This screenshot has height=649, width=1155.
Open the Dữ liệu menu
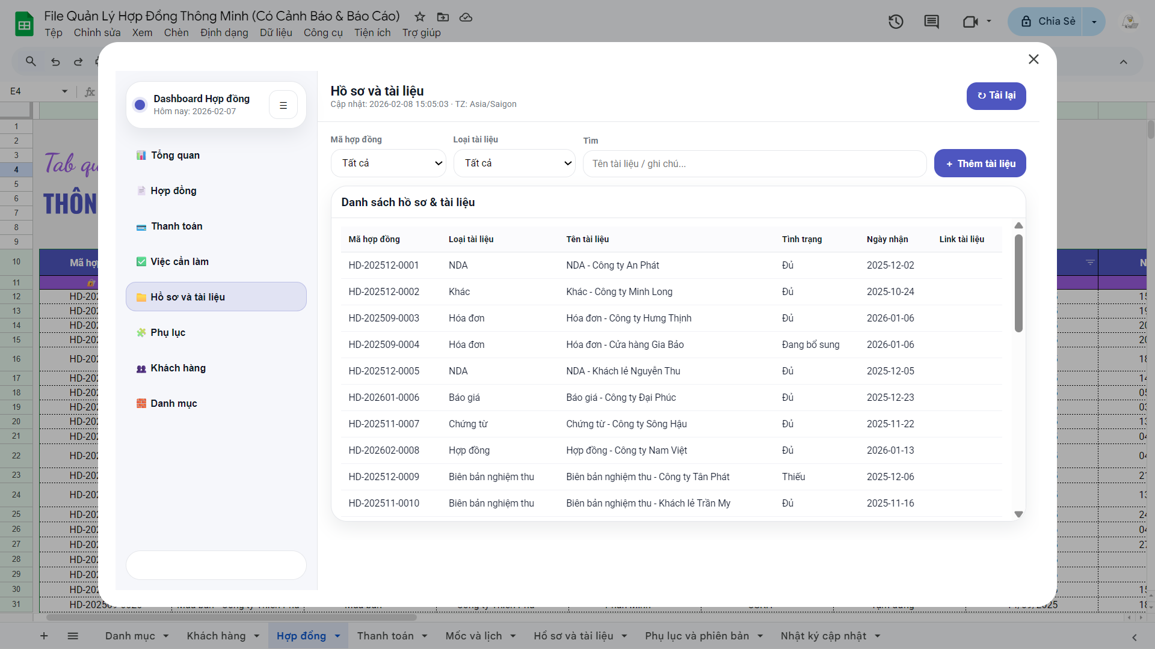click(x=276, y=32)
